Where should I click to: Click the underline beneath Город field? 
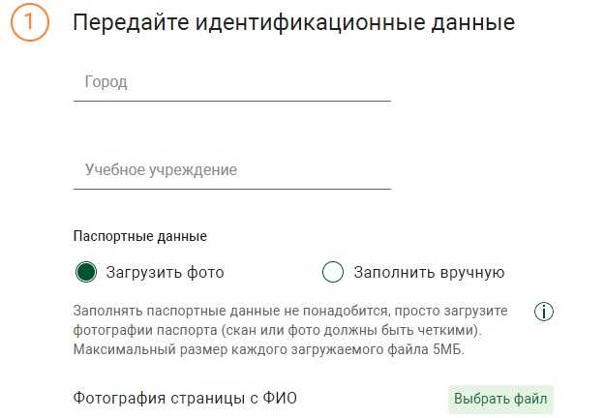[x=232, y=101]
